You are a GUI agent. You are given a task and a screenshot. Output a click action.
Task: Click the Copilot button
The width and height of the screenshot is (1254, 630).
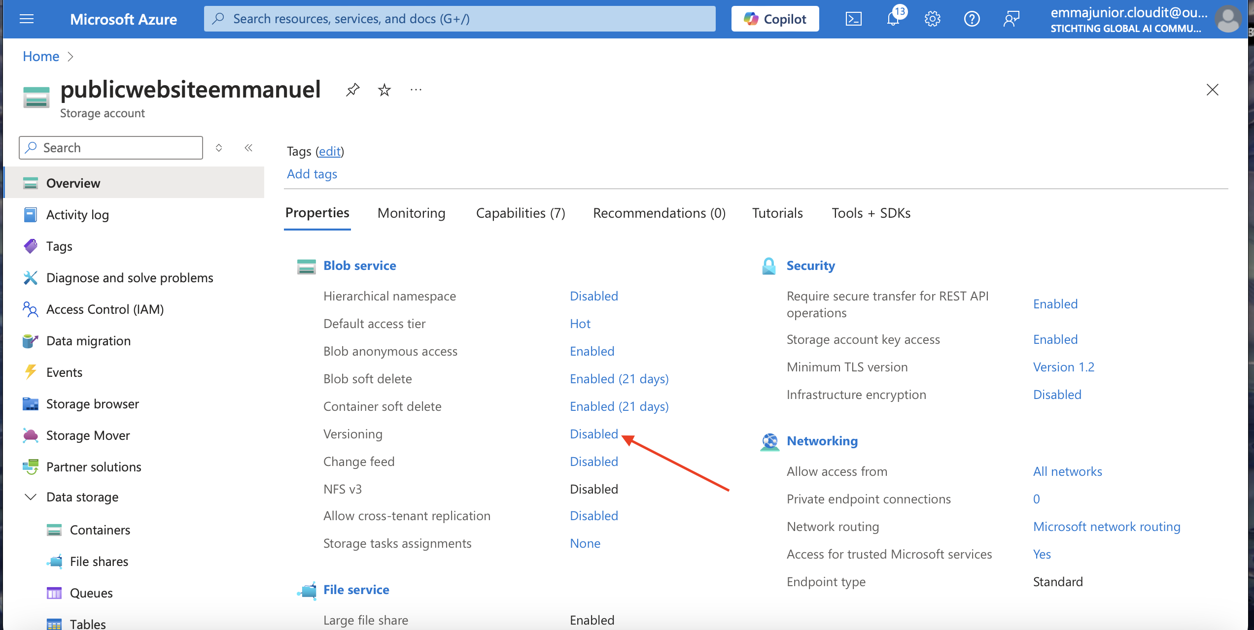tap(775, 19)
